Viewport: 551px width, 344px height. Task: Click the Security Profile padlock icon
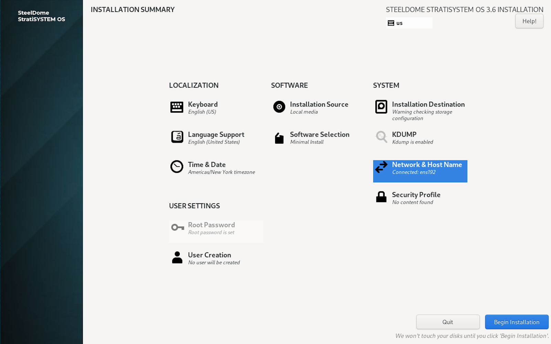pyautogui.click(x=381, y=197)
